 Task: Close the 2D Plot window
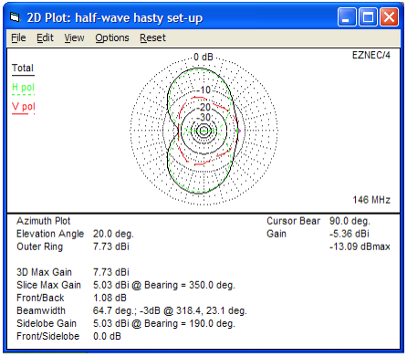[x=390, y=17]
